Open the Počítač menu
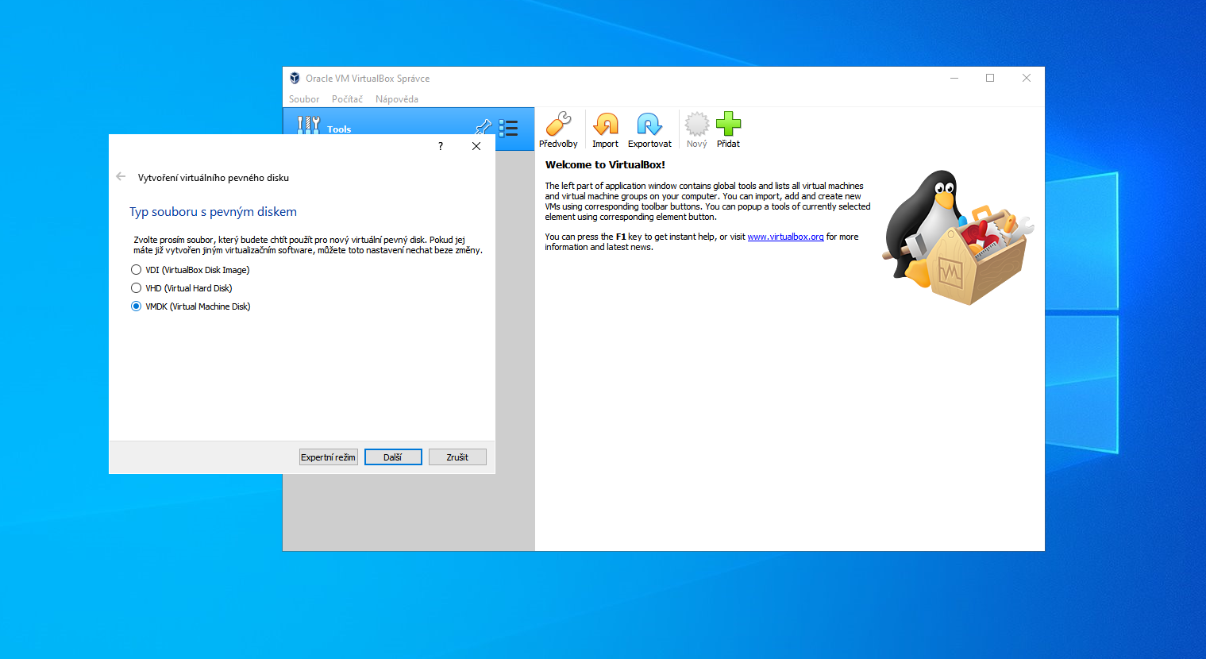The image size is (1206, 659). (x=347, y=99)
